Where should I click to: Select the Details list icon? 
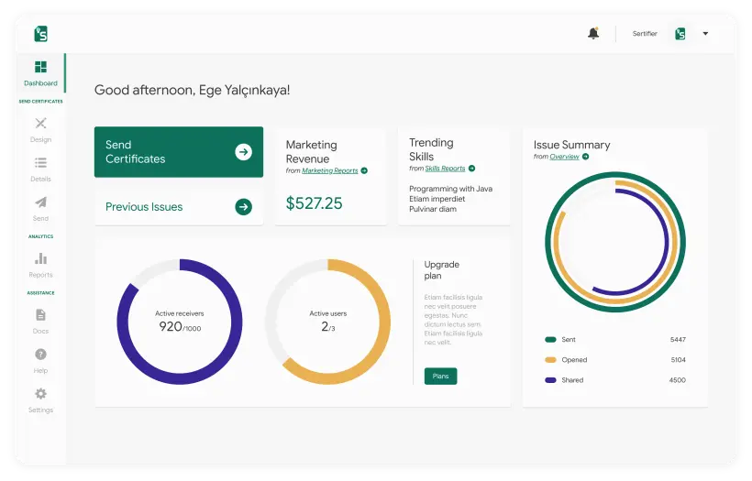click(x=40, y=163)
